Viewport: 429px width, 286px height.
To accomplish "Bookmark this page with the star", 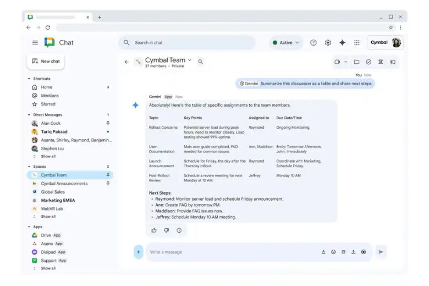I will point(391,28).
